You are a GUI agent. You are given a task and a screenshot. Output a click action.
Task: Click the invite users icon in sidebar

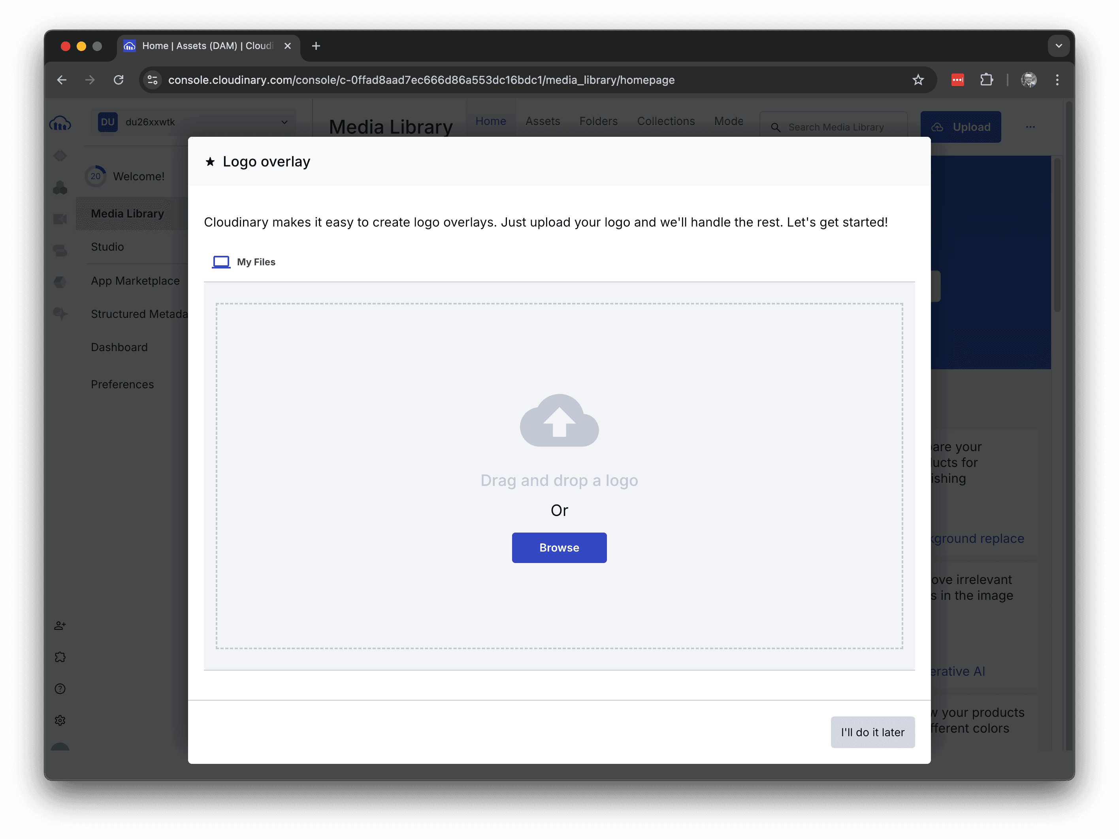click(60, 626)
